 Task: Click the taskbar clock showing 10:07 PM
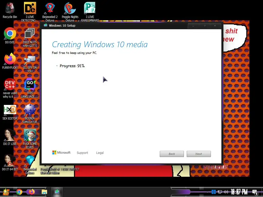click(x=239, y=192)
